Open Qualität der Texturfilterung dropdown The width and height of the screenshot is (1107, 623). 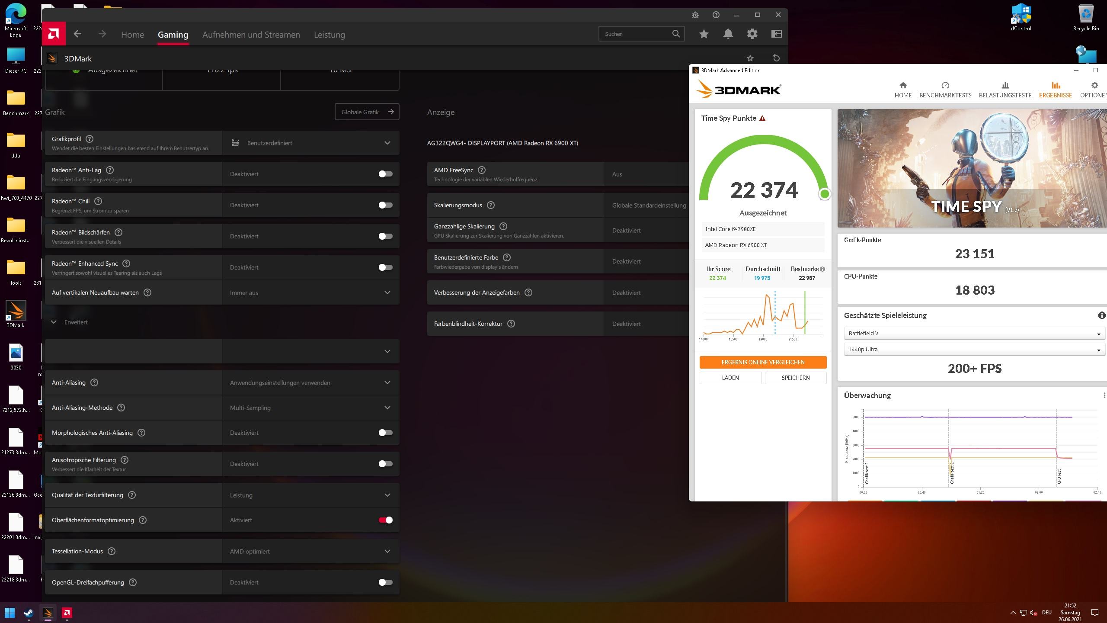311,495
